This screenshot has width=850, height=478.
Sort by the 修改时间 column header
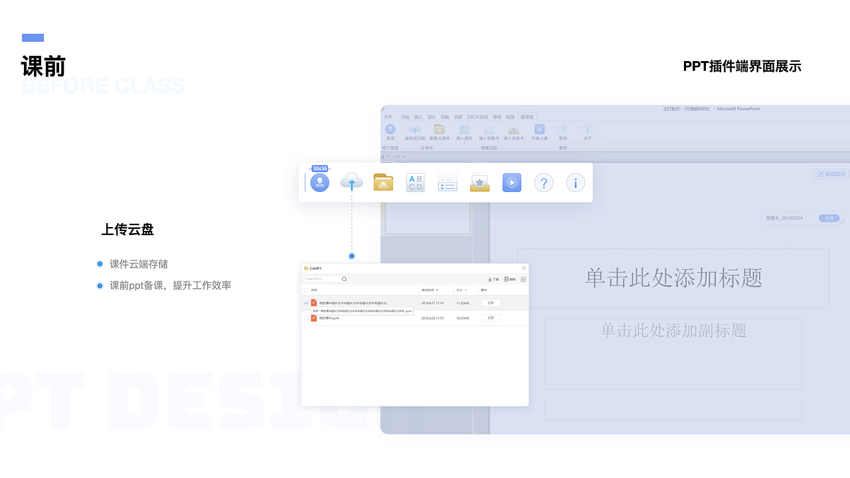point(429,290)
